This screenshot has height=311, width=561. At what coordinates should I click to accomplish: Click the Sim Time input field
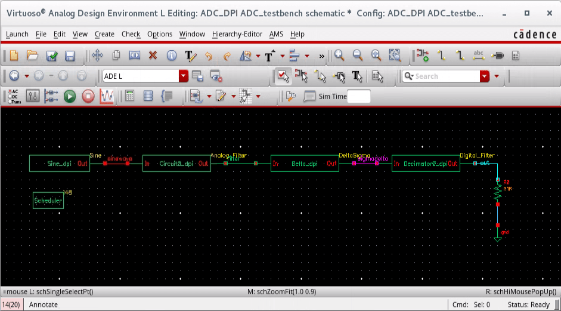[359, 96]
